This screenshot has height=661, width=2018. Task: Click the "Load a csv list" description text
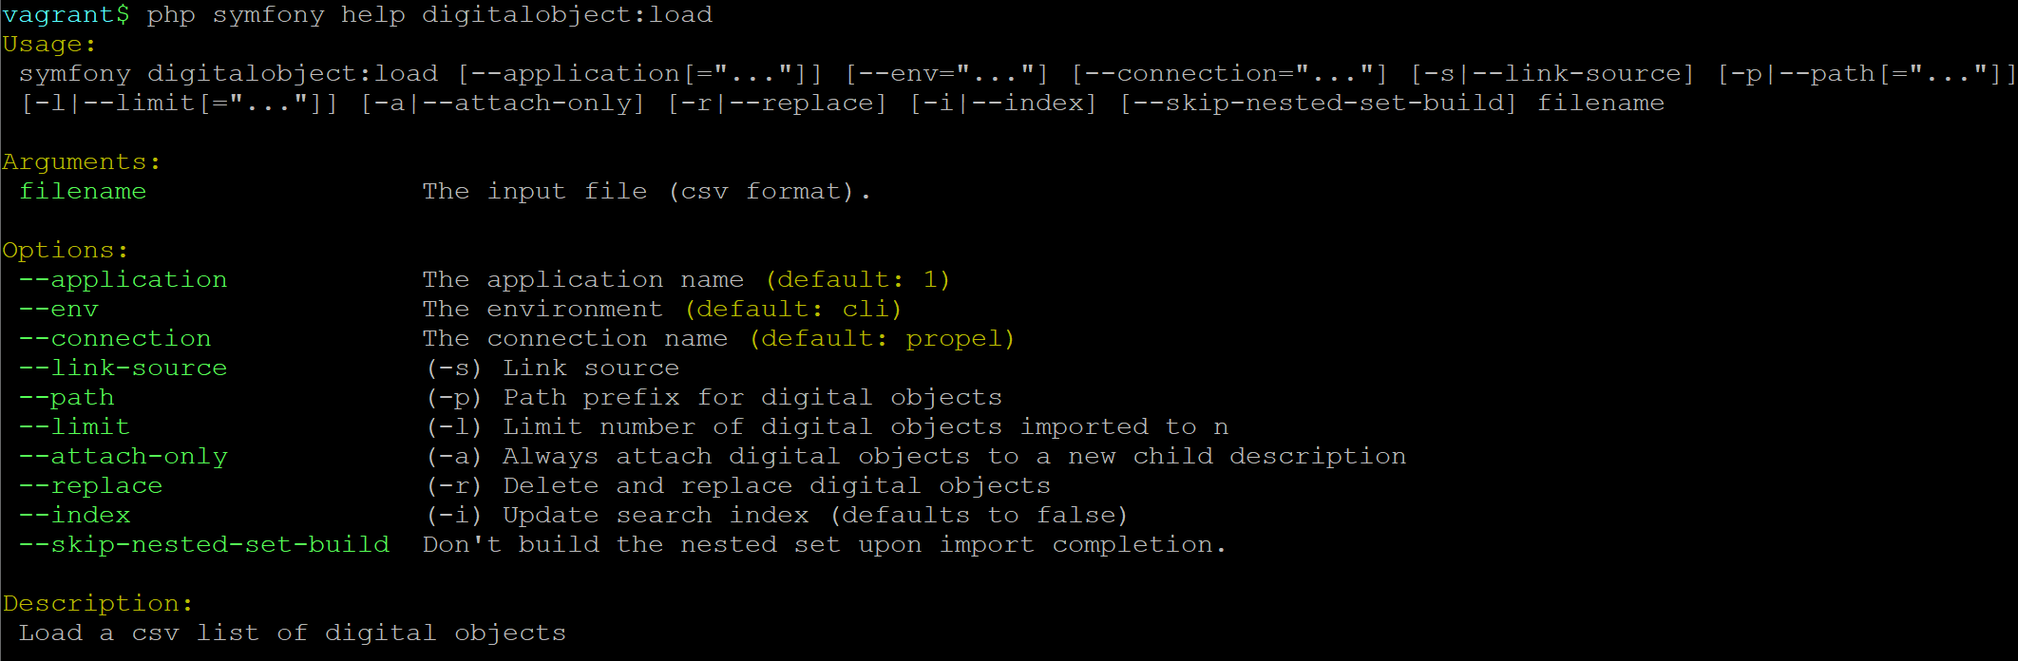click(292, 633)
